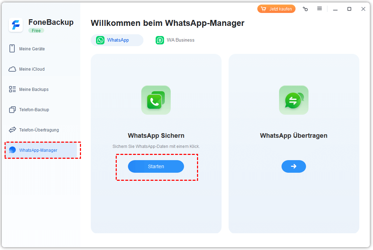Switch to the WhatsApp tab
Image resolution: width=373 pixels, height=250 pixels.
(x=117, y=40)
